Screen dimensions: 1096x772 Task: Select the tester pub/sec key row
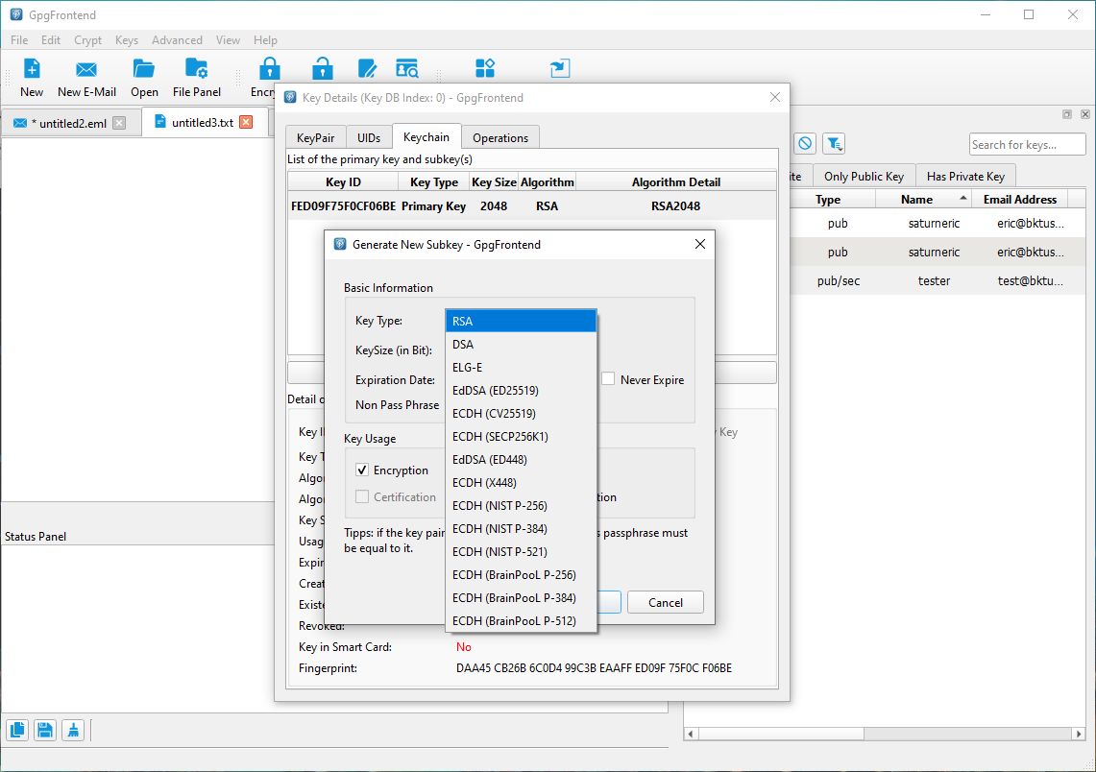click(937, 280)
